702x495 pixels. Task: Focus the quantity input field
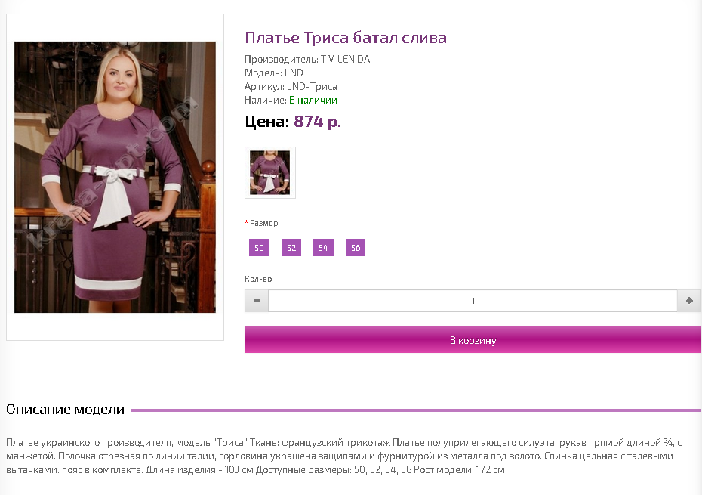(x=473, y=301)
